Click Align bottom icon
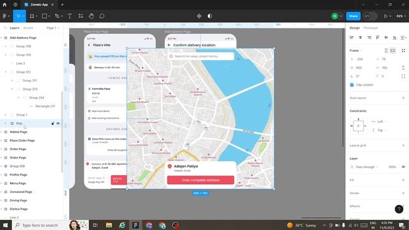The height and width of the screenshot is (230, 409). [x=395, y=38]
